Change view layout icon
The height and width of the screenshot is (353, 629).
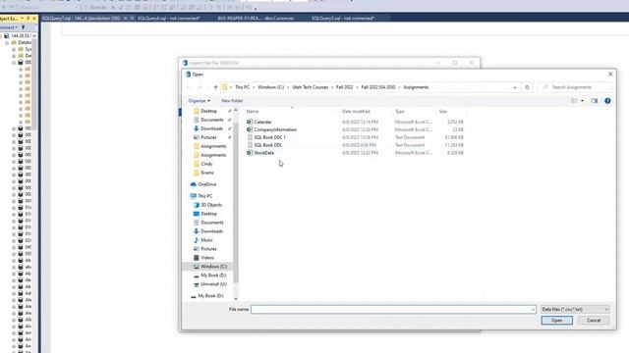574,101
